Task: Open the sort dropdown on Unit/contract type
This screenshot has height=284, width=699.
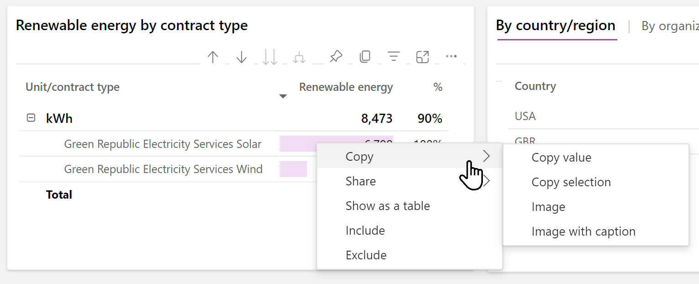Action: [x=283, y=96]
